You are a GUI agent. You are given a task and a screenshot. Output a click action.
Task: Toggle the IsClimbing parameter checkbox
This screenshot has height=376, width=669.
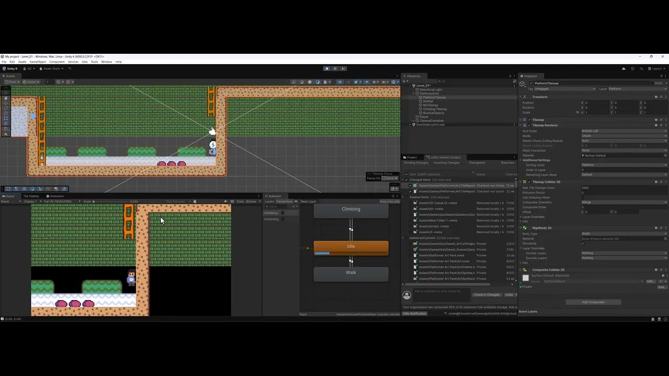point(283,219)
